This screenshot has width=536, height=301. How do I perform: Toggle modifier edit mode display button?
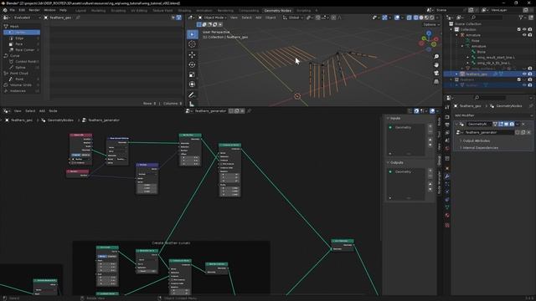(501, 125)
